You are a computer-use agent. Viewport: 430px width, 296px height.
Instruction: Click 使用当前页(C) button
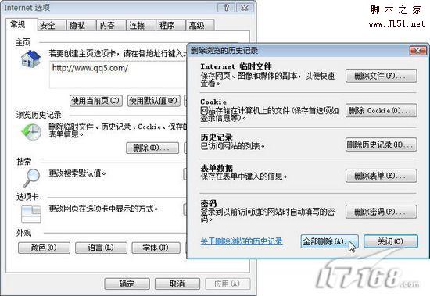coord(96,101)
